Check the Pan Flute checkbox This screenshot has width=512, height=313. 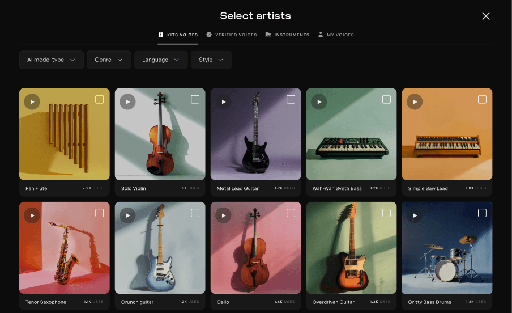99,99
